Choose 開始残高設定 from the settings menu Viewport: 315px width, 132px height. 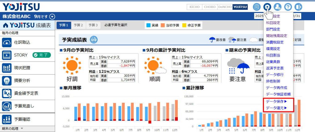[x=277, y=36]
